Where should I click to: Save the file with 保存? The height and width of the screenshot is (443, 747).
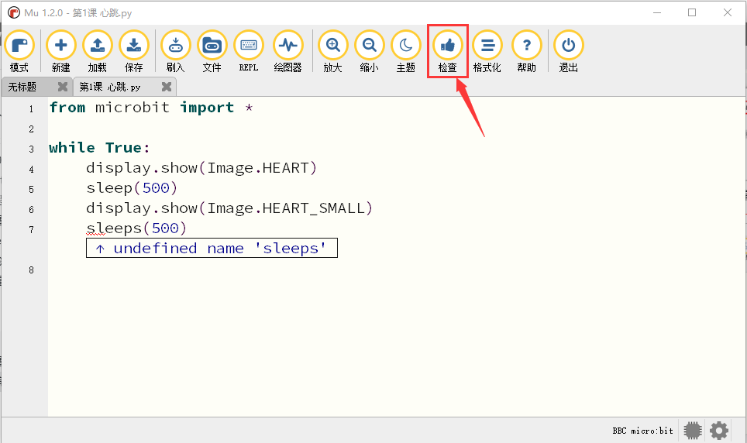[134, 51]
